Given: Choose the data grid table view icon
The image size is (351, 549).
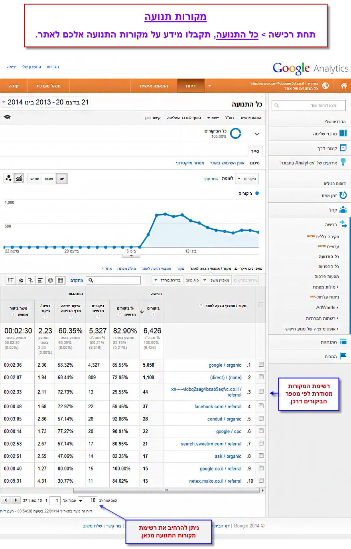Looking at the screenshot, I should pyautogui.click(x=61, y=280).
